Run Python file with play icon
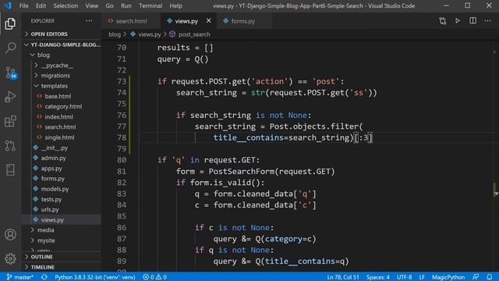The image size is (499, 281). pyautogui.click(x=458, y=21)
